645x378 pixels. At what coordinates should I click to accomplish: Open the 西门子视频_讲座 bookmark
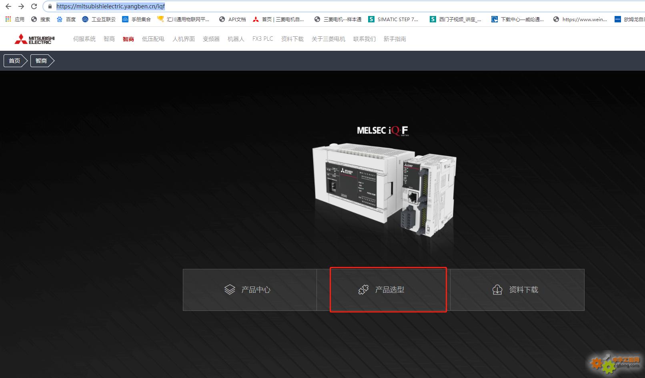pos(456,19)
